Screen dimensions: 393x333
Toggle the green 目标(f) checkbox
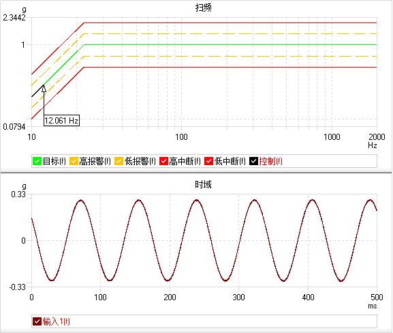click(37, 161)
